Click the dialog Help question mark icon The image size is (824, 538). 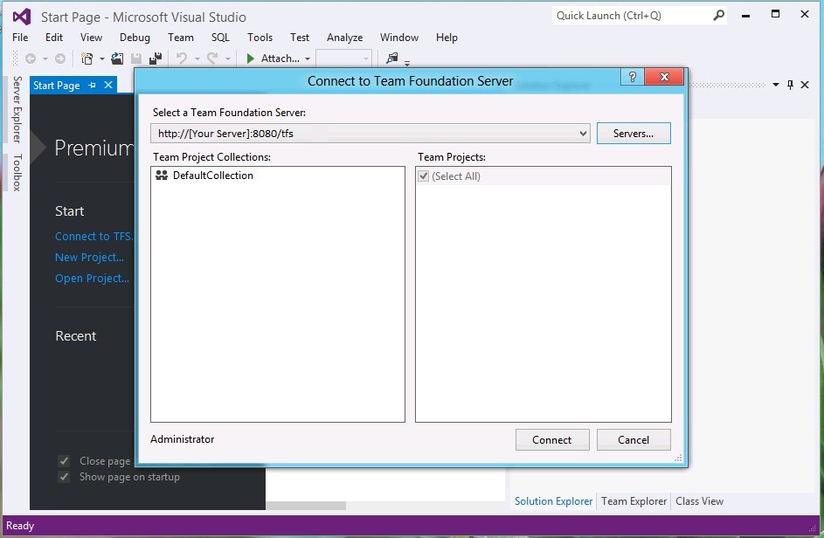click(632, 78)
